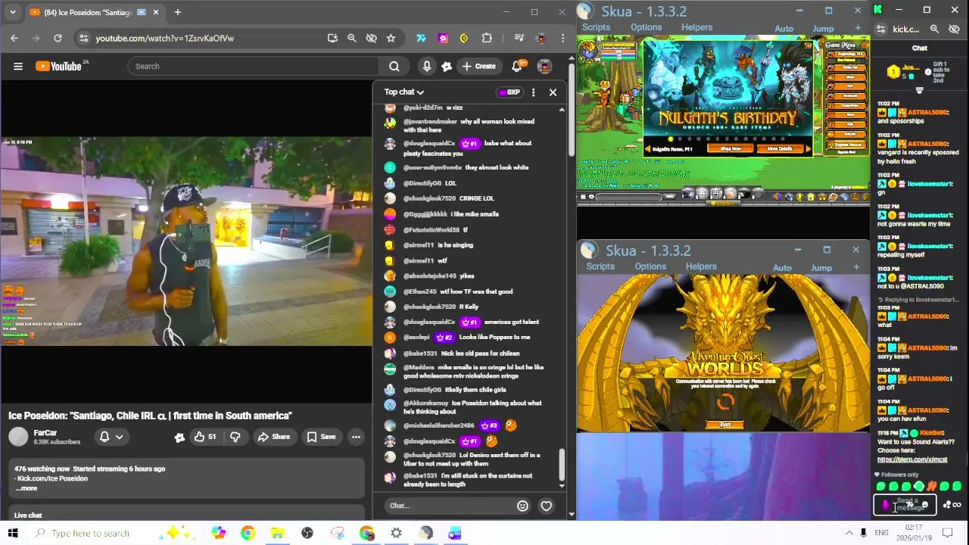The width and height of the screenshot is (969, 545).
Task: View site information icon in address bar
Action: tap(84, 38)
